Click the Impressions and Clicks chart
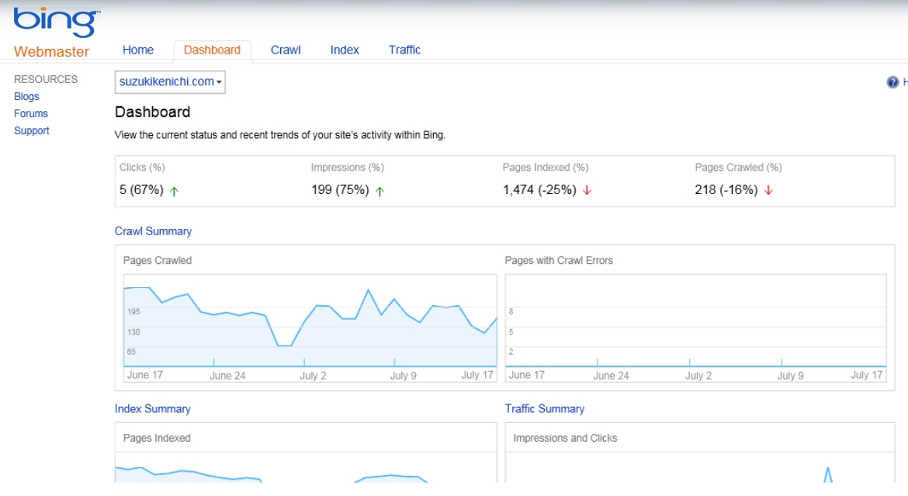 [x=700, y=467]
